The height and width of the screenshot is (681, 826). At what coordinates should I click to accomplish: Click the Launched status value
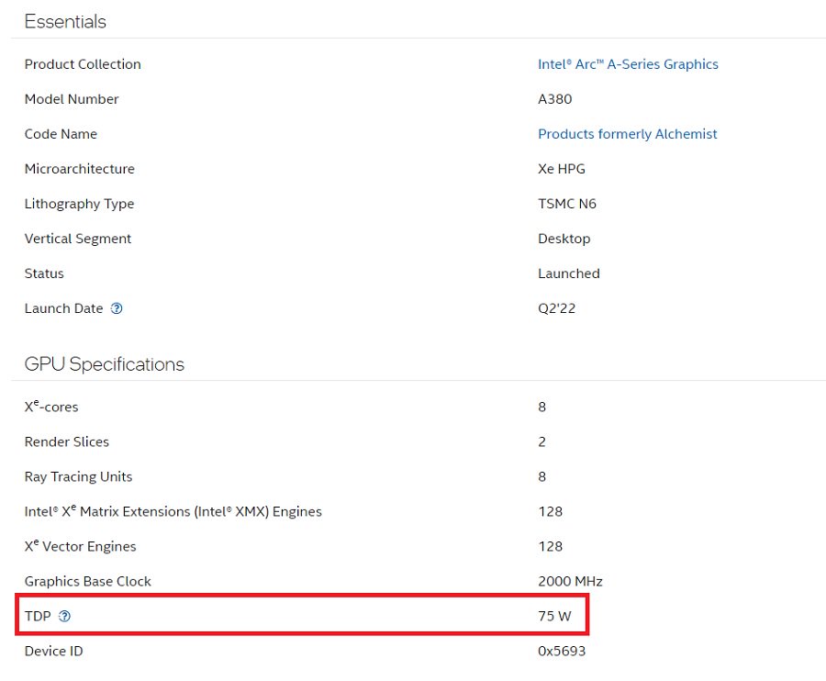tap(568, 274)
